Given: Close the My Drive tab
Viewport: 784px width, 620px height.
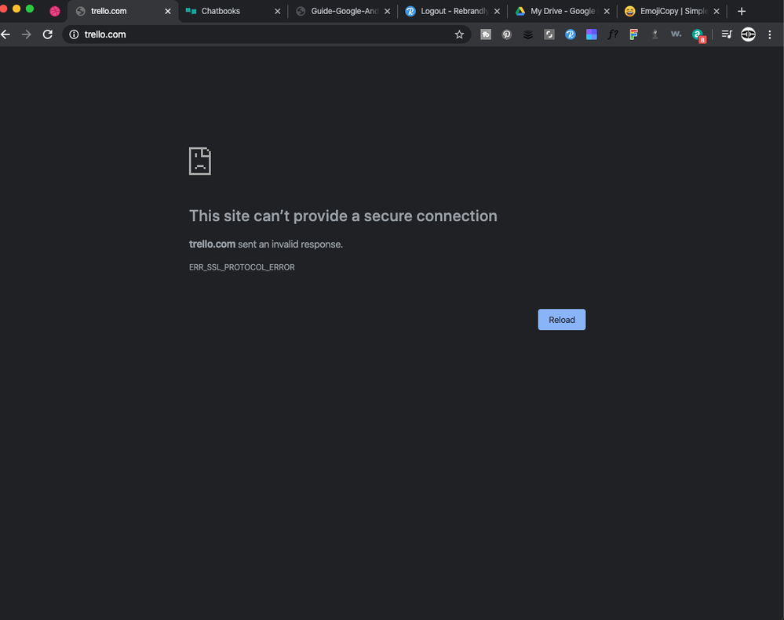Looking at the screenshot, I should click(607, 11).
